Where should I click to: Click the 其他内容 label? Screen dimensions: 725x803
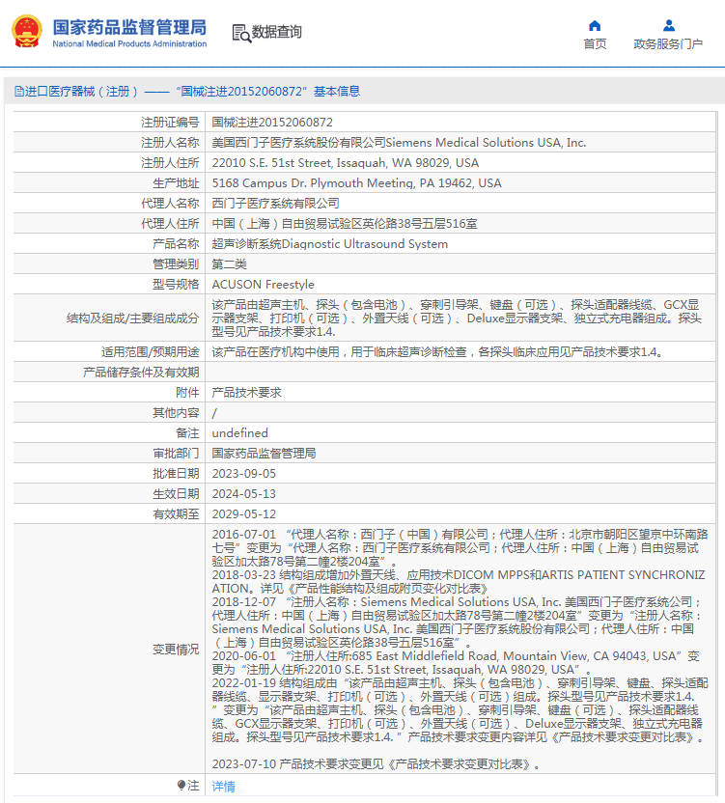pos(176,413)
